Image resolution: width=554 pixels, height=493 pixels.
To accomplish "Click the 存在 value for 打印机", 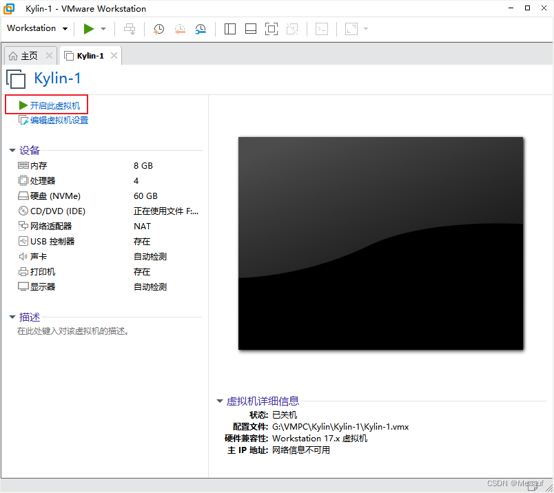I will (142, 272).
